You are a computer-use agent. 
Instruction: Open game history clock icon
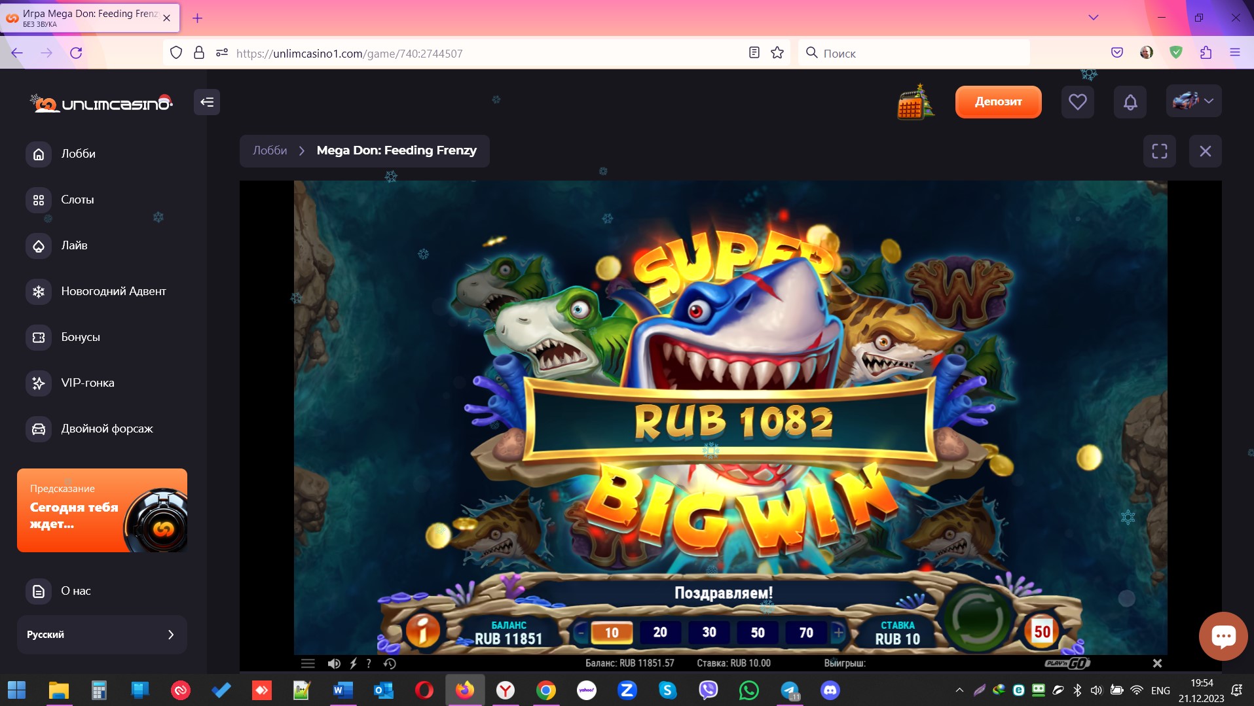[x=390, y=663]
